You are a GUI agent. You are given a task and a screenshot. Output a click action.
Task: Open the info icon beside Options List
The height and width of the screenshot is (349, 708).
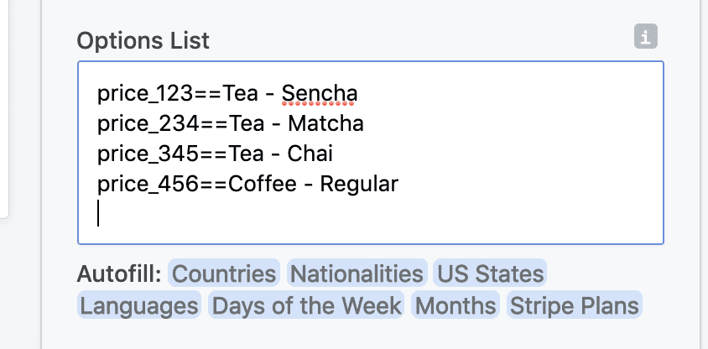click(x=646, y=36)
